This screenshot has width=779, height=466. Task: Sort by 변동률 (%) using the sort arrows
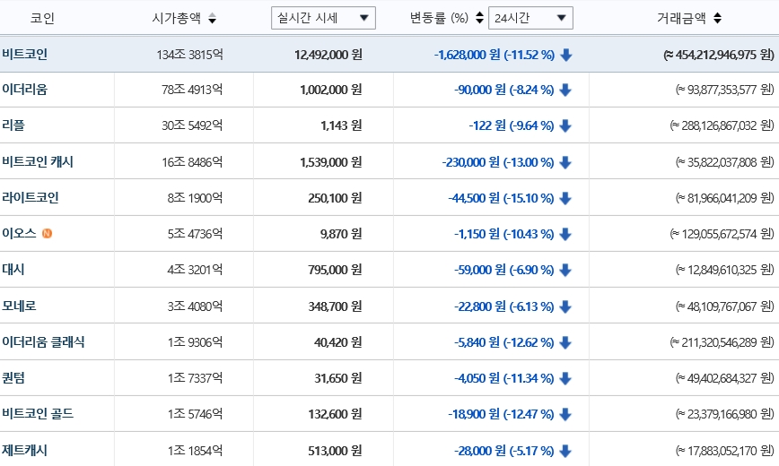[x=479, y=18]
